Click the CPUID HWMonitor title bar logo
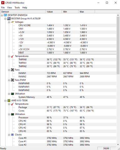 (x=3, y=3)
